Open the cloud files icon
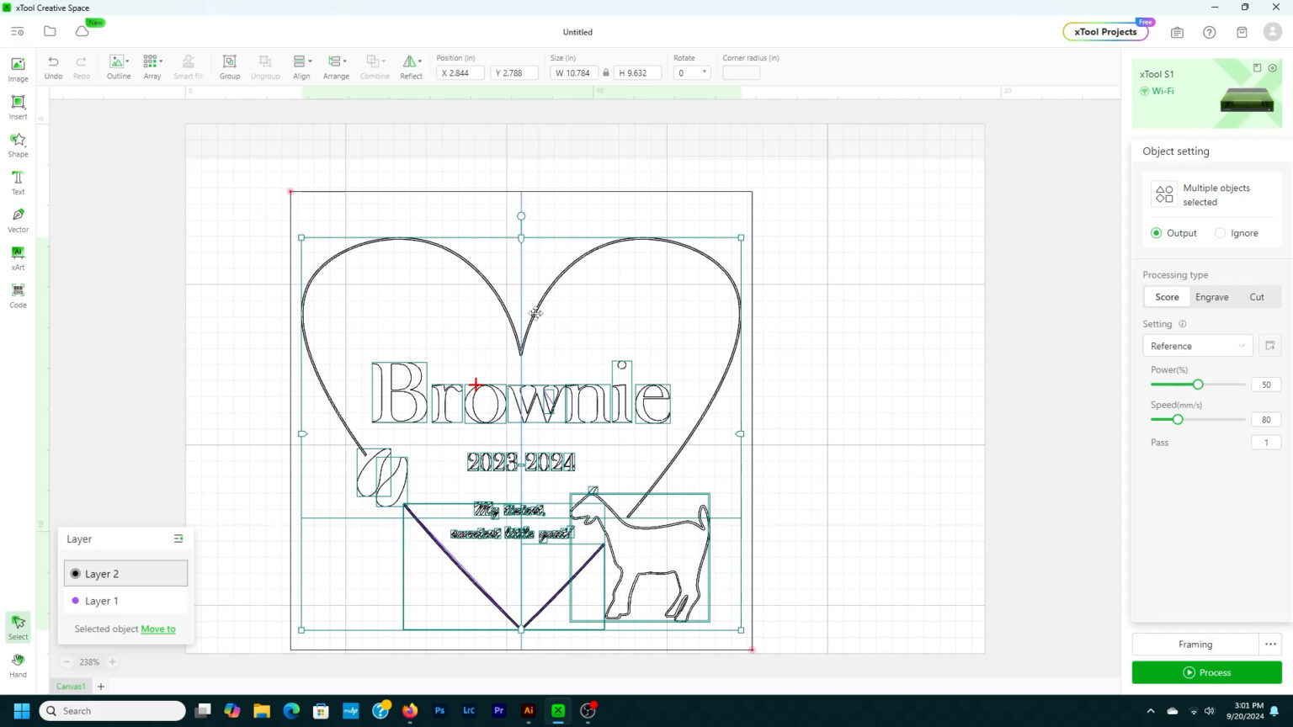The image size is (1293, 727). [82, 31]
